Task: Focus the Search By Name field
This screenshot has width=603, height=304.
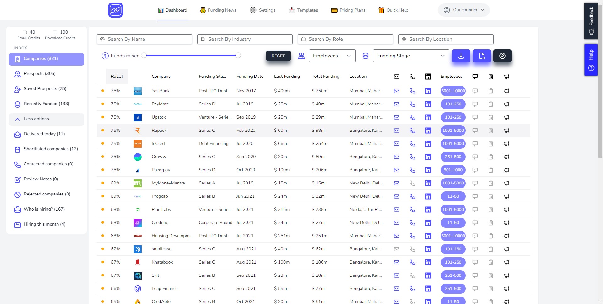Action: [x=144, y=39]
